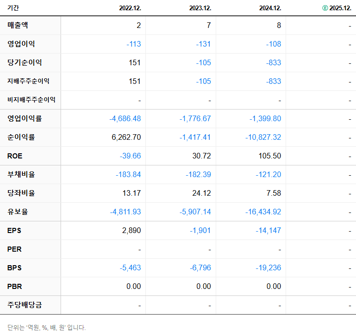This screenshot has height=336, width=356.
Task: Click the BPS row label
Action: tap(14, 267)
